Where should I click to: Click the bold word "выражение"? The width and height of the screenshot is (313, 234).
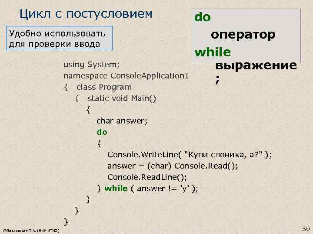coord(256,65)
